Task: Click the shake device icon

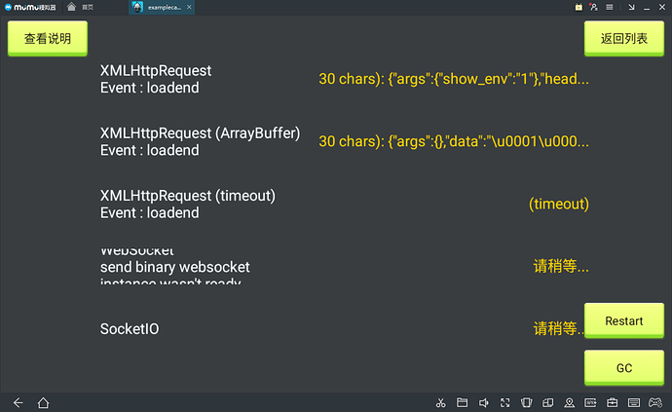Action: click(526, 403)
